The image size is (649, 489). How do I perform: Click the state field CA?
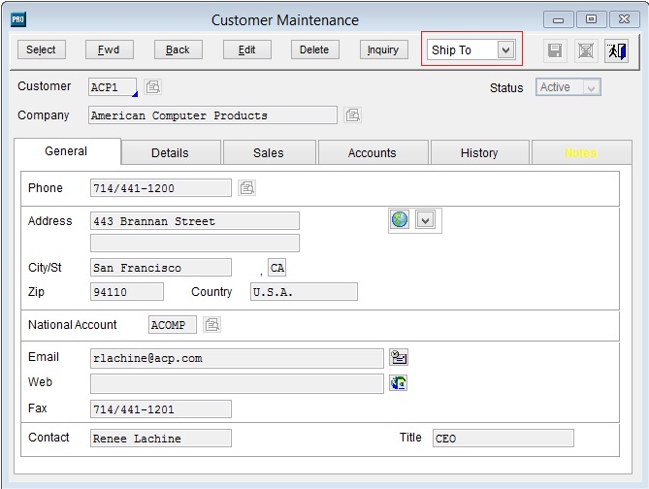click(x=276, y=268)
